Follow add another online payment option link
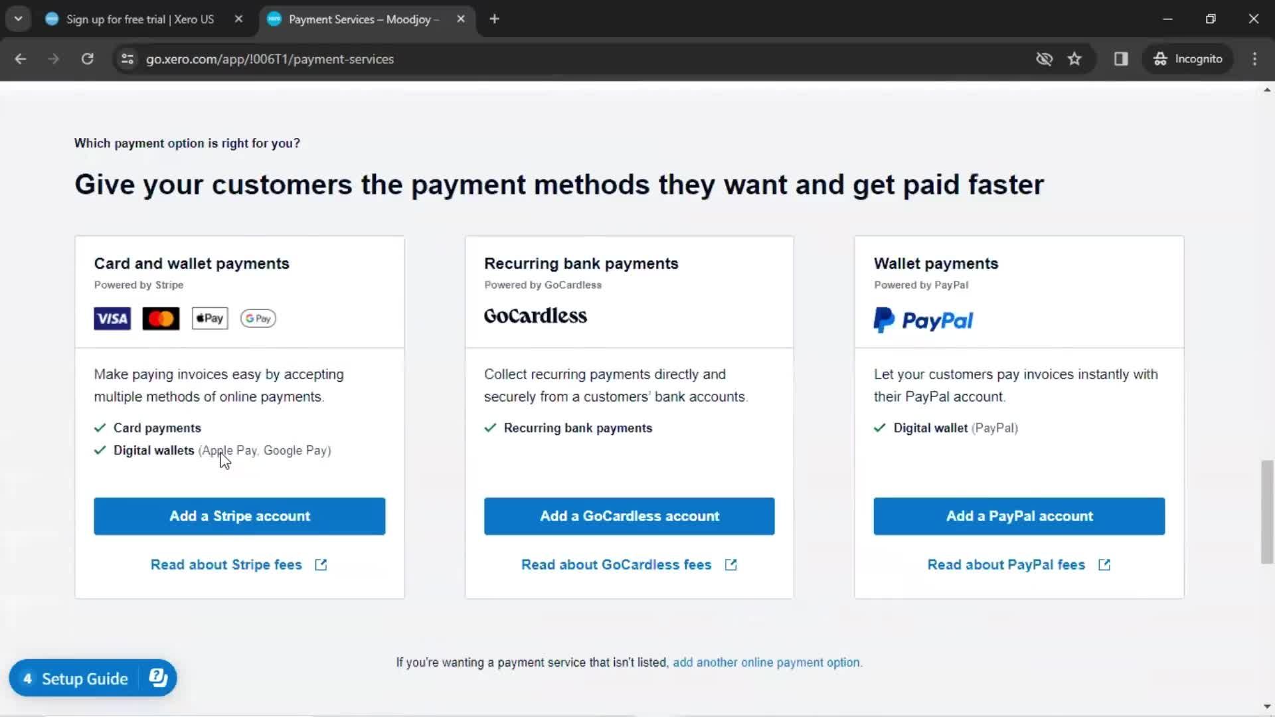 pos(766,663)
